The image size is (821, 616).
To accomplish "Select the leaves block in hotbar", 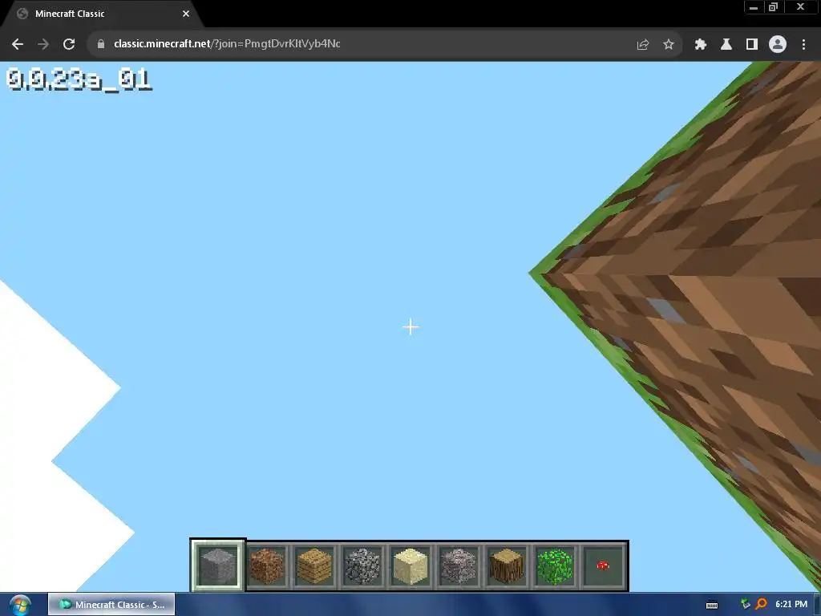I will 555,565.
